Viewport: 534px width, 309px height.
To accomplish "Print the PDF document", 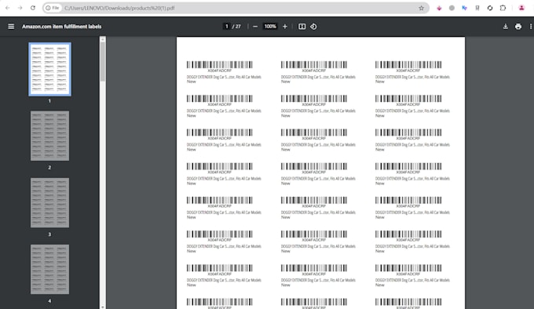I will tap(518, 26).
